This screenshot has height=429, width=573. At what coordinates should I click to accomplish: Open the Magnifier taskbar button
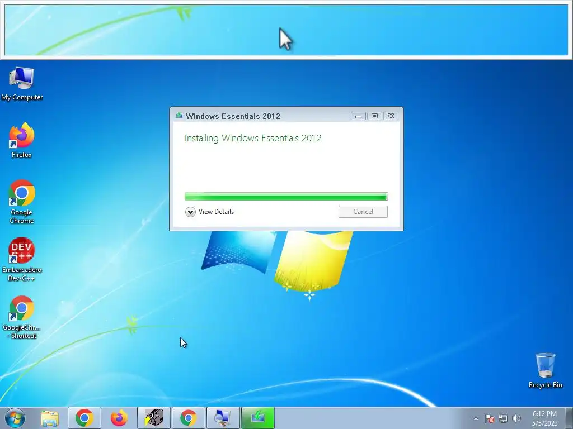tap(223, 418)
